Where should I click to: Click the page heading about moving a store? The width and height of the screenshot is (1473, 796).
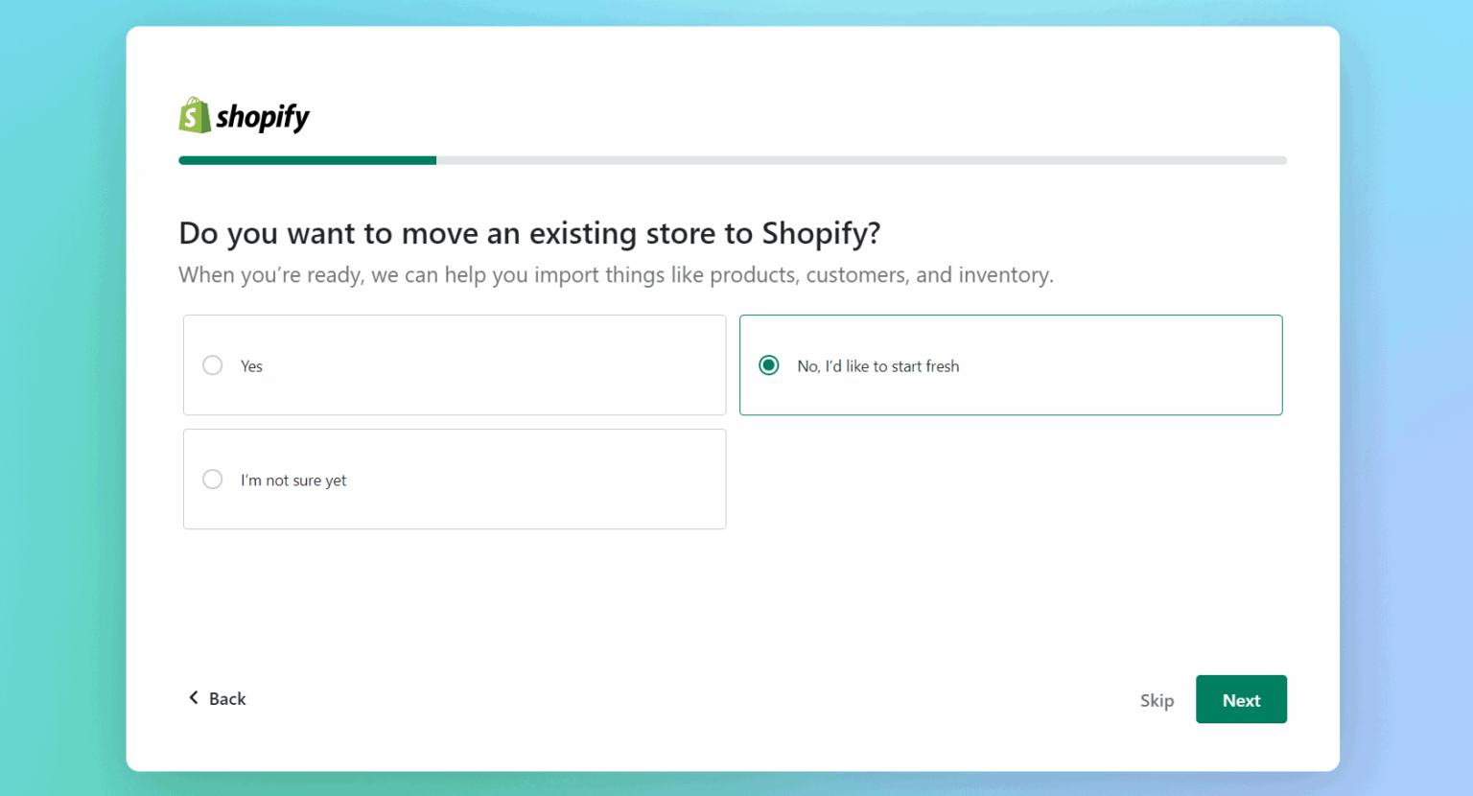coord(529,233)
